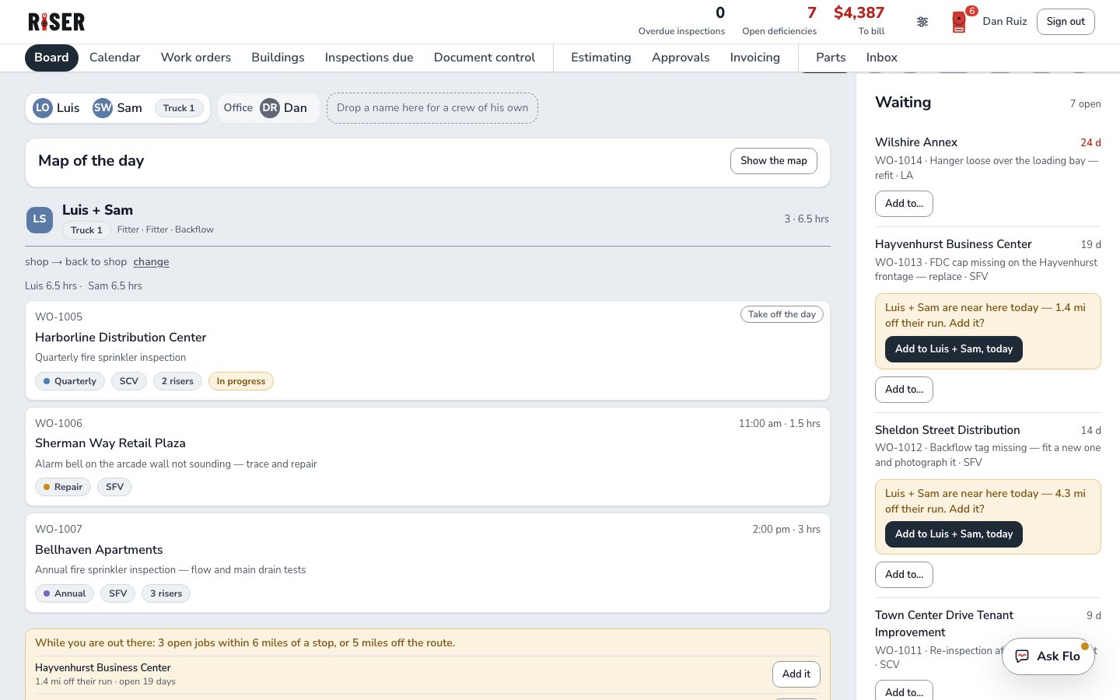Click the LO avatar for Luis
Screen dimensions: 1120x700
pos(43,108)
